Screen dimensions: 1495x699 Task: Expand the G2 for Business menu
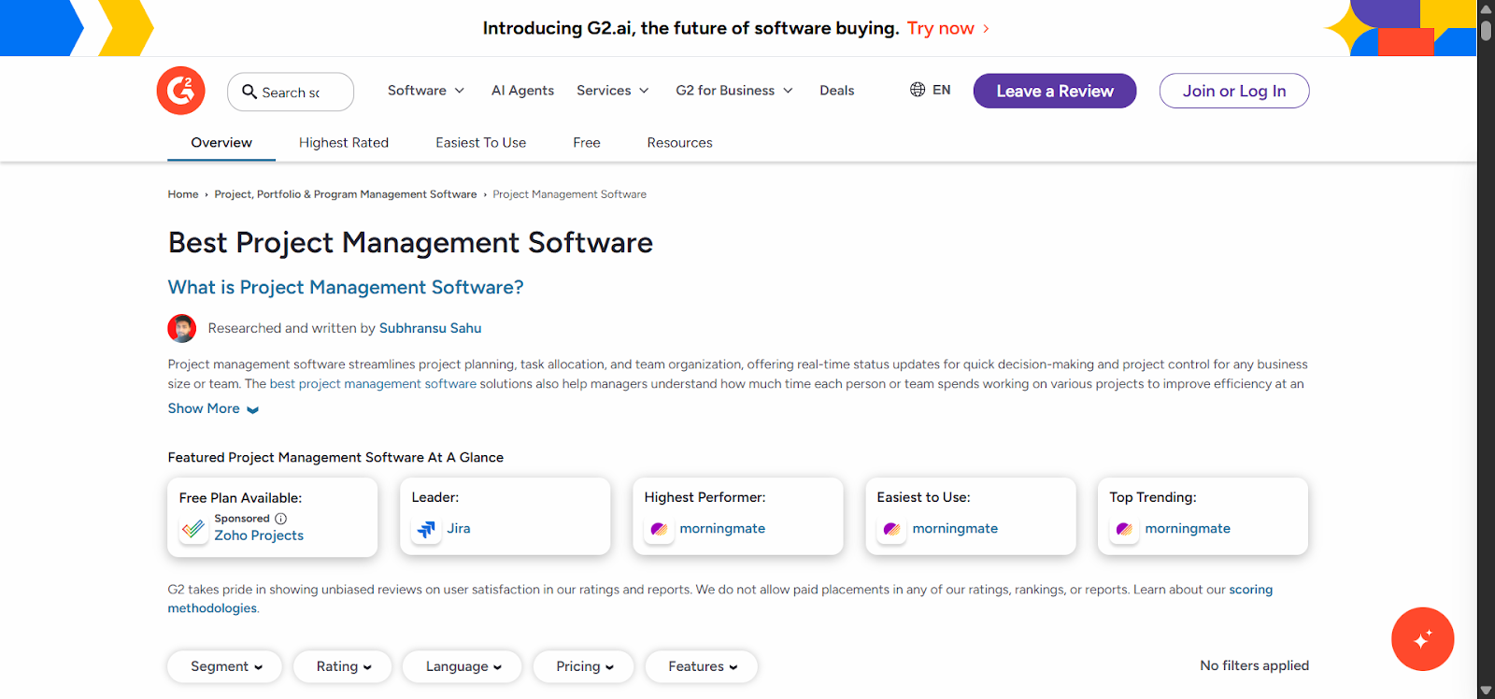coord(734,91)
